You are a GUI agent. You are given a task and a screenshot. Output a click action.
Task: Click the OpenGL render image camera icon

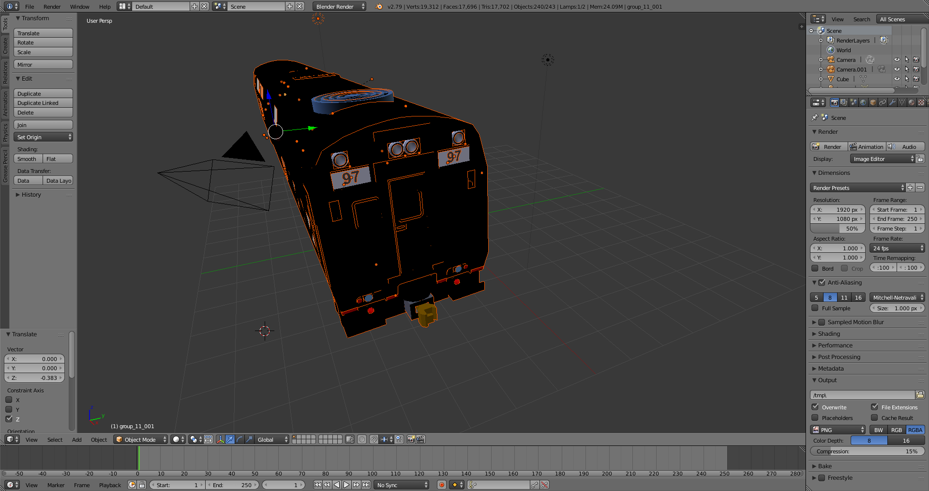[411, 439]
